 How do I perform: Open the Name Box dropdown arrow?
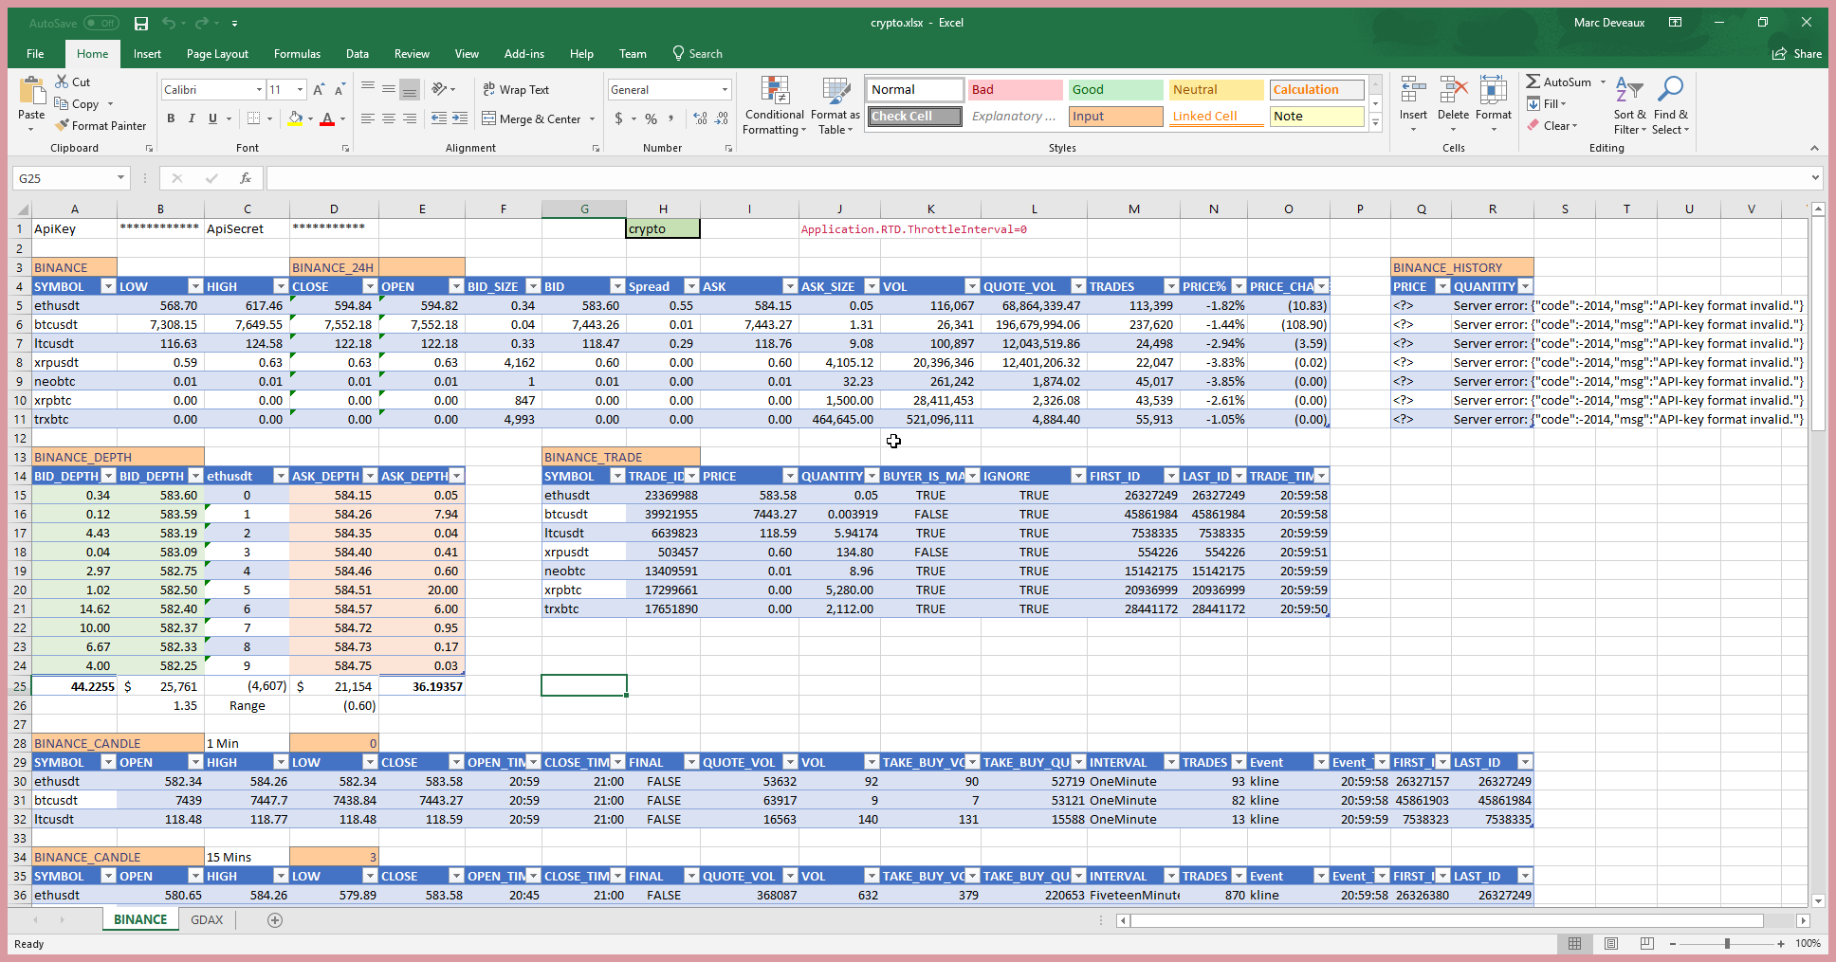121,178
